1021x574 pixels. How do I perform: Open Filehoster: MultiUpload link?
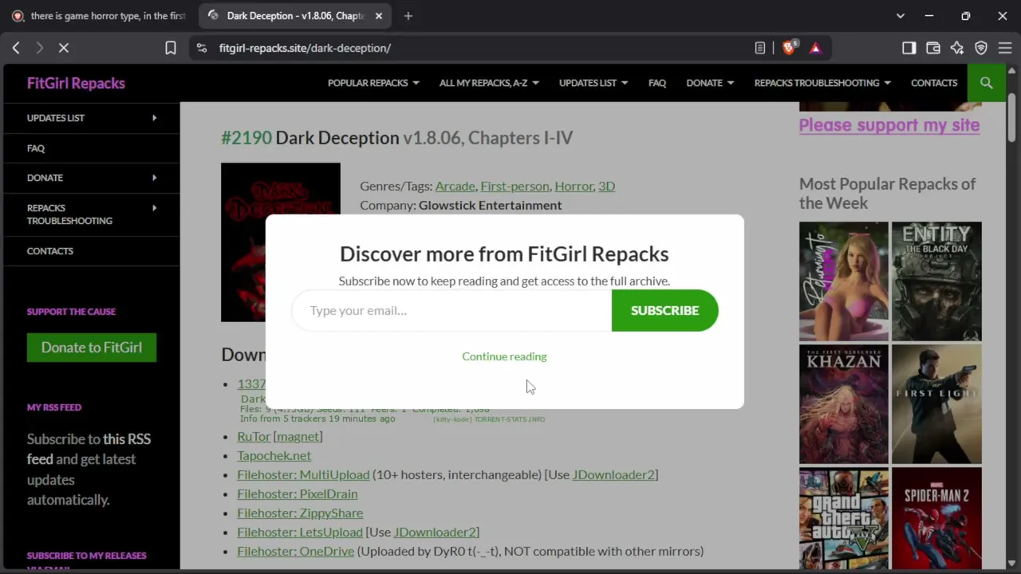[x=303, y=474]
